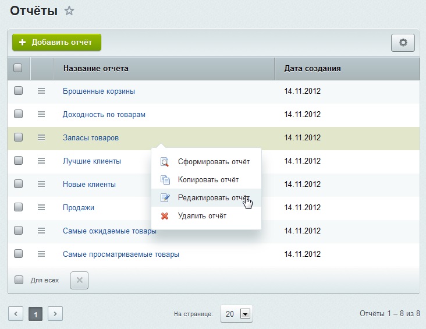The image size is (426, 329).
Task: Check the Новые клиенты row checkbox
Action: coord(19,184)
